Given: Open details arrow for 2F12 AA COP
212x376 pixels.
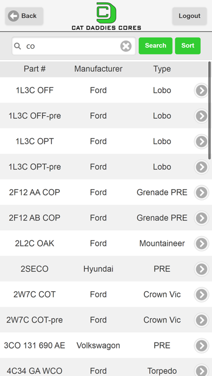Looking at the screenshot, I should click(x=201, y=192).
